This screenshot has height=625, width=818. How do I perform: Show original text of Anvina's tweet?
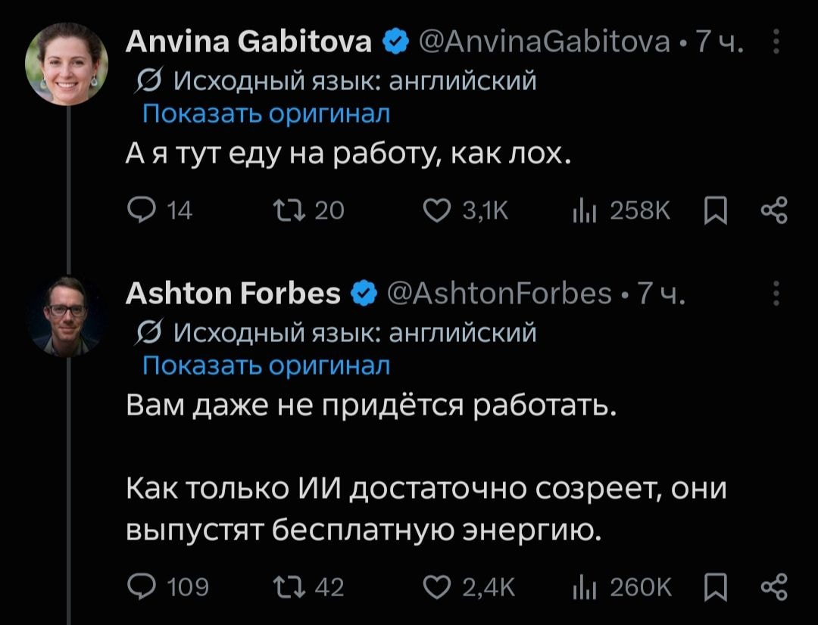click(266, 113)
